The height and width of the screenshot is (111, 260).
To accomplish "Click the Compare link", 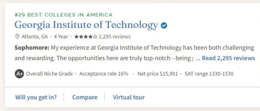I will (x=85, y=97).
